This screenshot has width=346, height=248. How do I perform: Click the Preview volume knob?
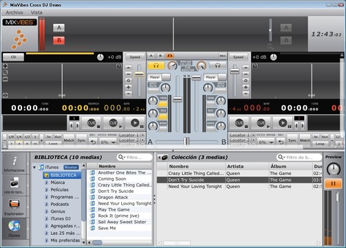click(x=334, y=169)
